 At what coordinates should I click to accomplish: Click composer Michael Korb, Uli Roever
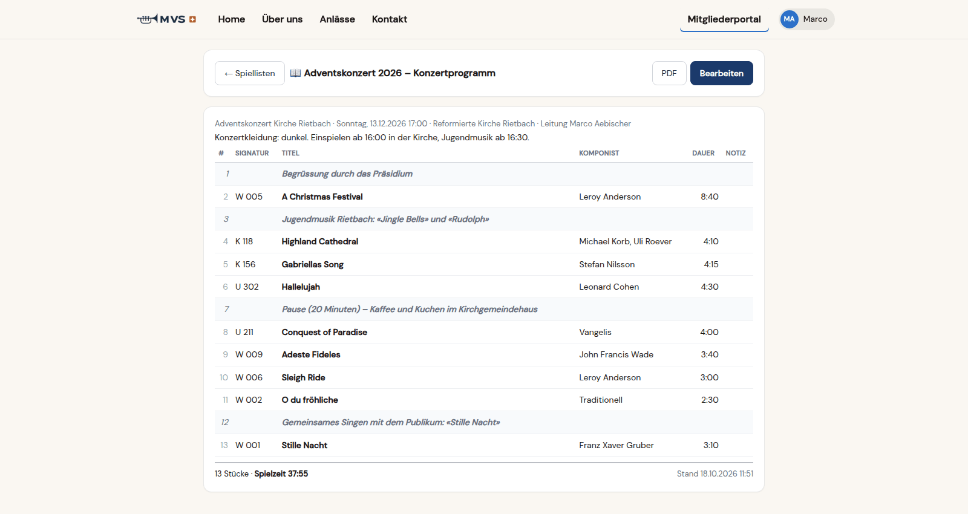(626, 241)
